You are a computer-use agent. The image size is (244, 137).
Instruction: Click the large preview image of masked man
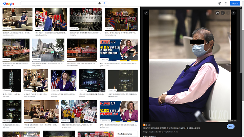pos(190,66)
